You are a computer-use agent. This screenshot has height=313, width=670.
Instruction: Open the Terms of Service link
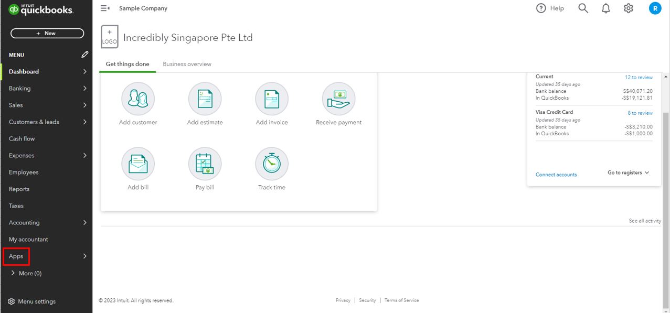401,300
